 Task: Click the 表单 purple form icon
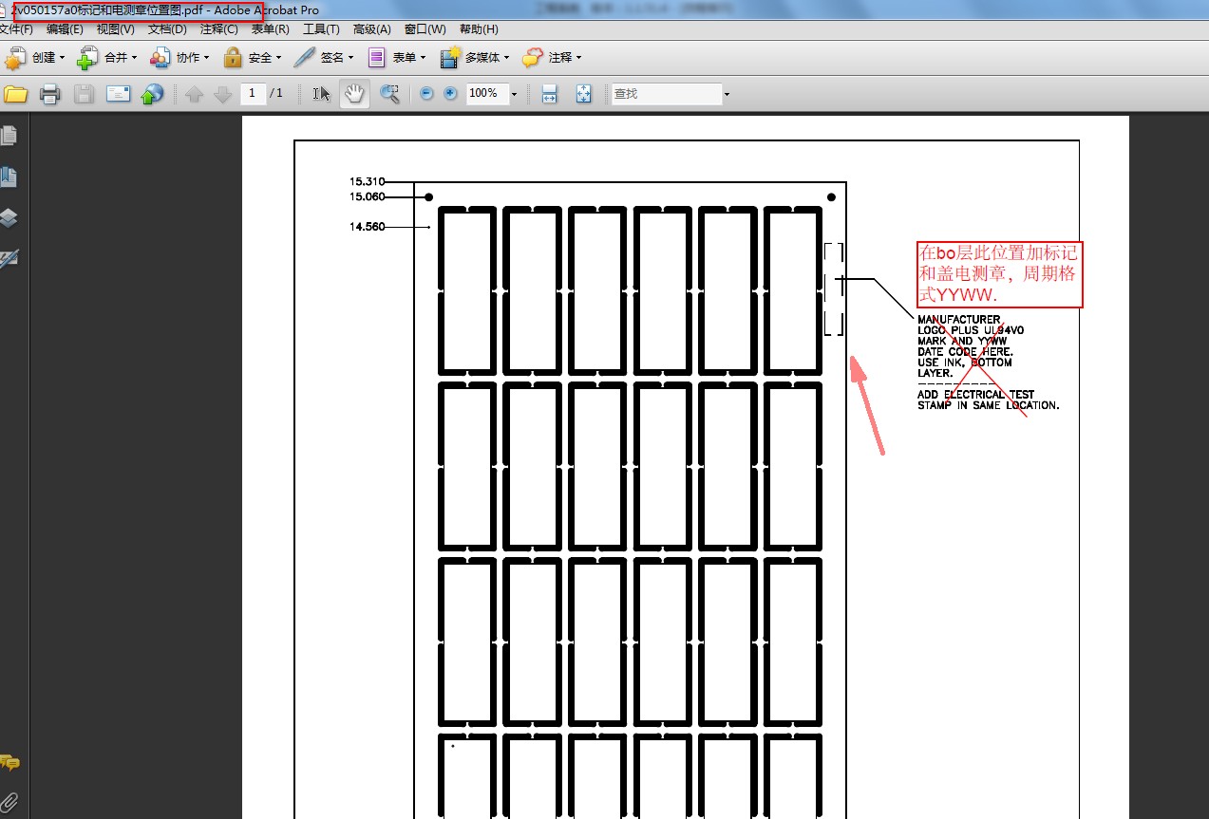[x=377, y=58]
